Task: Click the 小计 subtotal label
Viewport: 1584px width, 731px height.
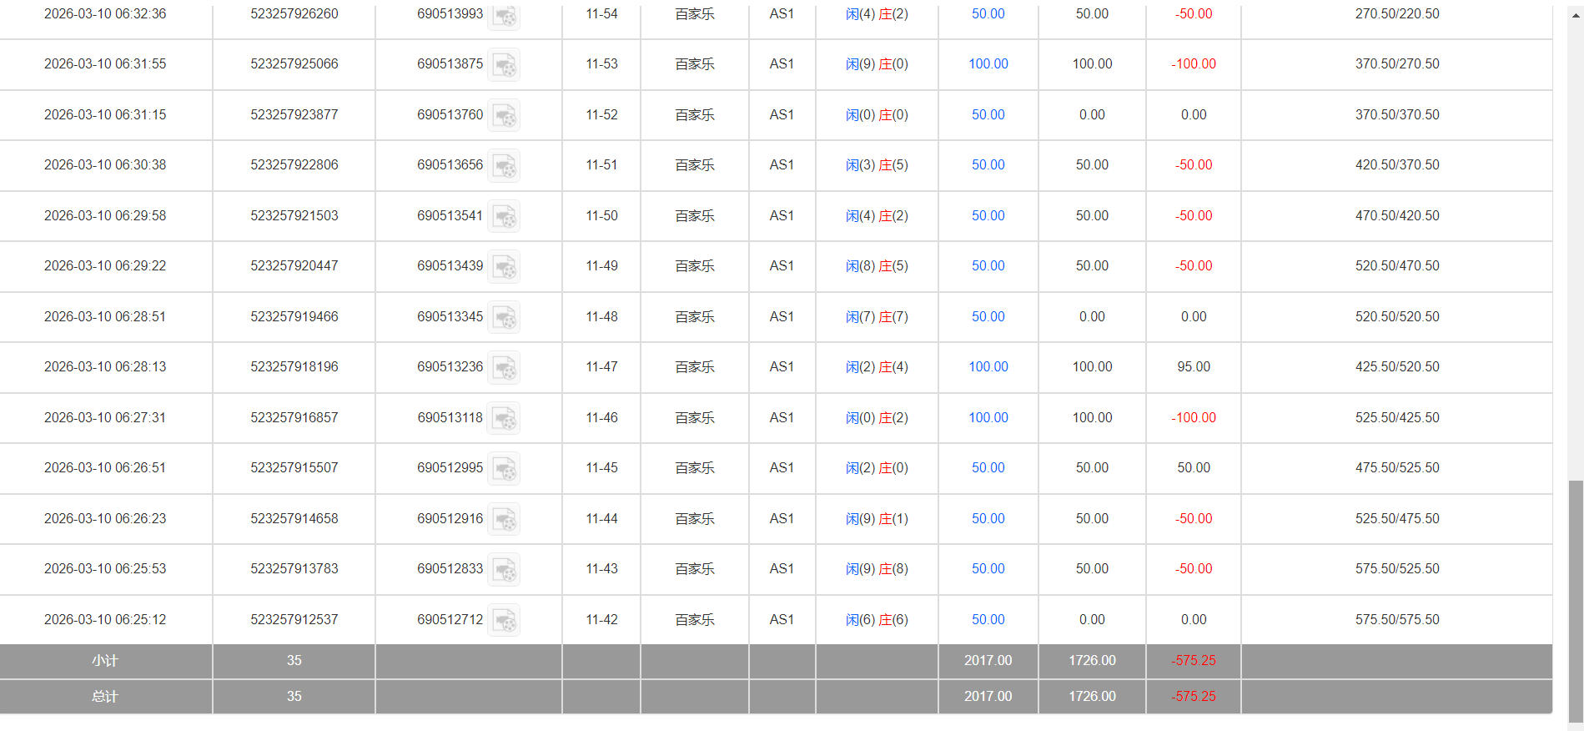Action: click(x=105, y=661)
